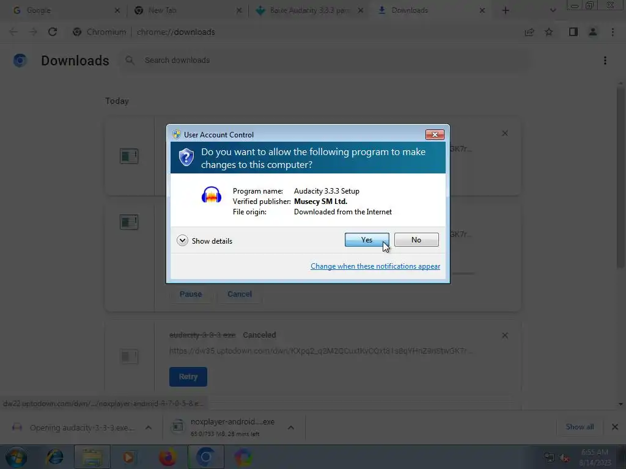Remove the first download entry with X
The height and width of the screenshot is (469, 626).
pos(504,133)
